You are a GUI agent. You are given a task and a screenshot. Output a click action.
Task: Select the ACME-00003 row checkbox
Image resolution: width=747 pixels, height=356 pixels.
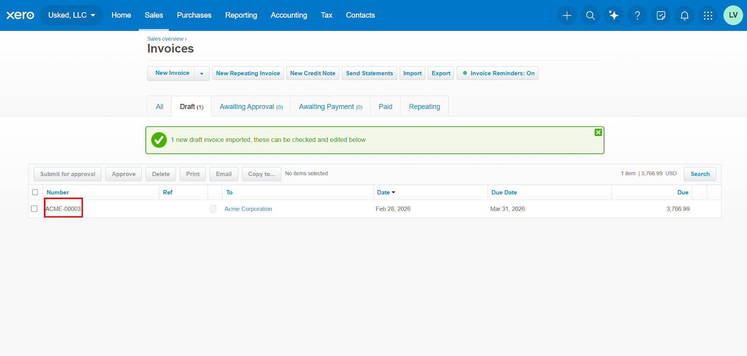(x=34, y=209)
